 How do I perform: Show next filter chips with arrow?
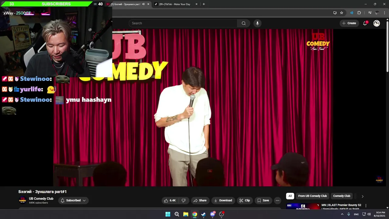click(362, 196)
